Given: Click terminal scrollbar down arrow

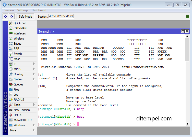Looking at the screenshot, I should tap(187, 124).
